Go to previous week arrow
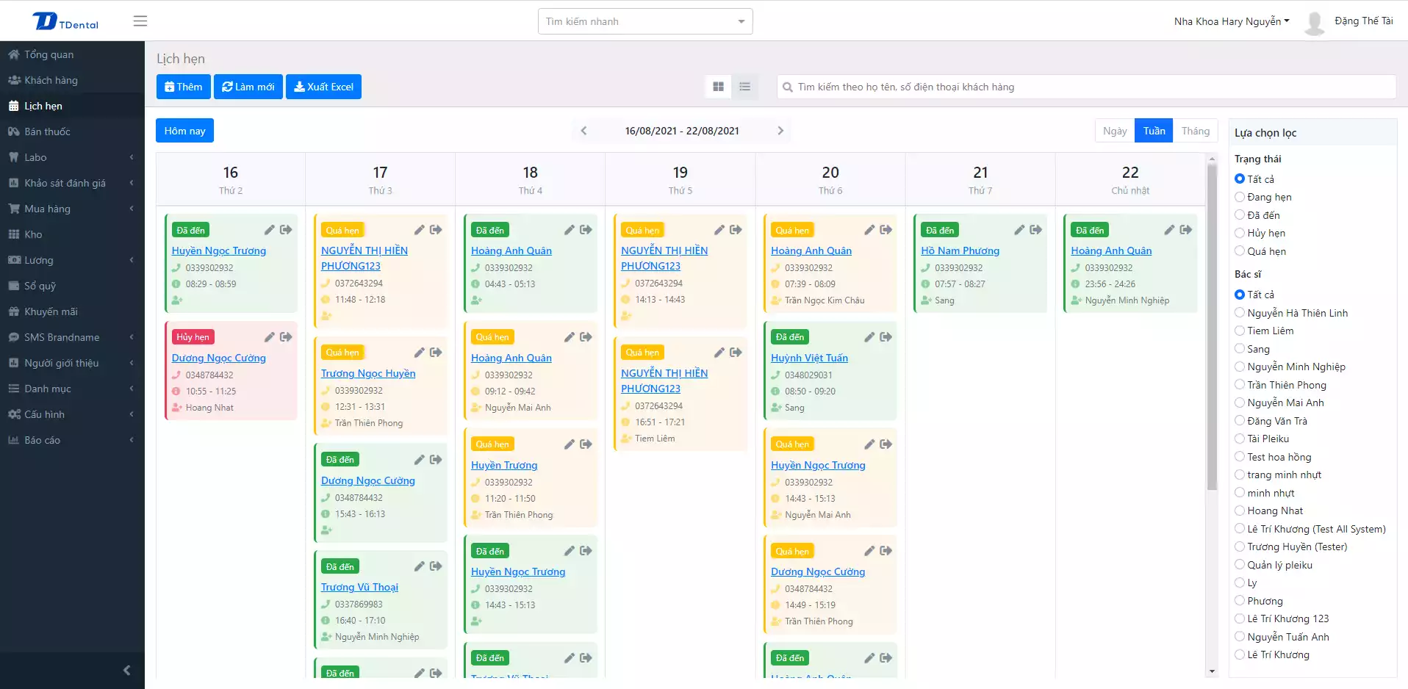The width and height of the screenshot is (1408, 689). [x=583, y=131]
